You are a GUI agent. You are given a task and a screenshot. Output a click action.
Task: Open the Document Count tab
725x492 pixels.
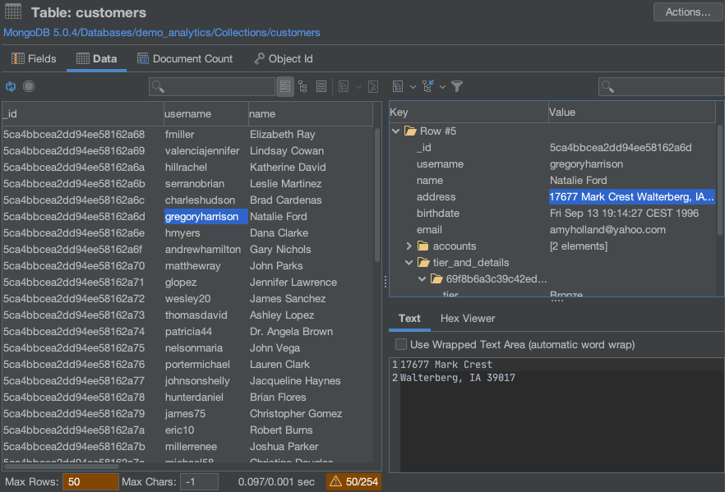(x=185, y=59)
